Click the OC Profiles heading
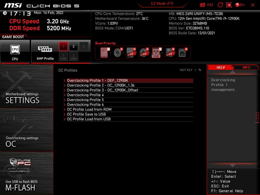The width and height of the screenshot is (260, 195). click(x=68, y=70)
